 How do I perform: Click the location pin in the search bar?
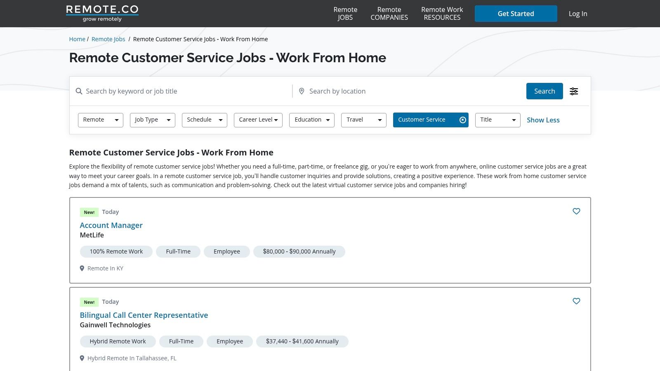click(x=301, y=91)
